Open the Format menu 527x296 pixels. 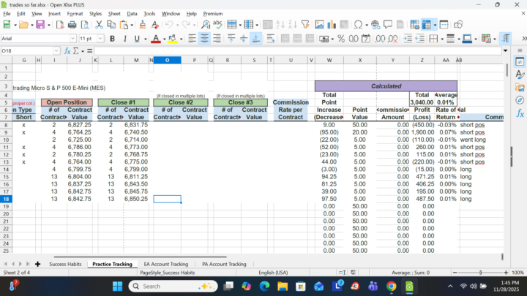pyautogui.click(x=75, y=14)
